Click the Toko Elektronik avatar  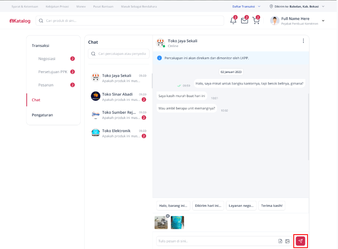95,133
